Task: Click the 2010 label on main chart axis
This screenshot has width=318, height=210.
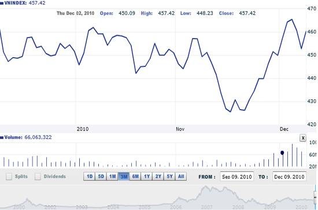Action: click(83, 129)
